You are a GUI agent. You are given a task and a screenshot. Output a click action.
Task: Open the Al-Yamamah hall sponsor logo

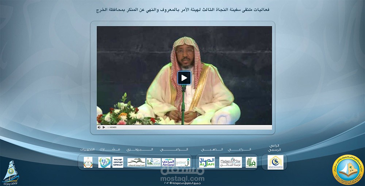tap(136, 162)
